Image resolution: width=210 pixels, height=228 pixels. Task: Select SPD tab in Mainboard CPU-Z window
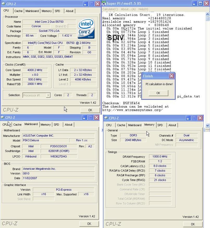(x=57, y=125)
